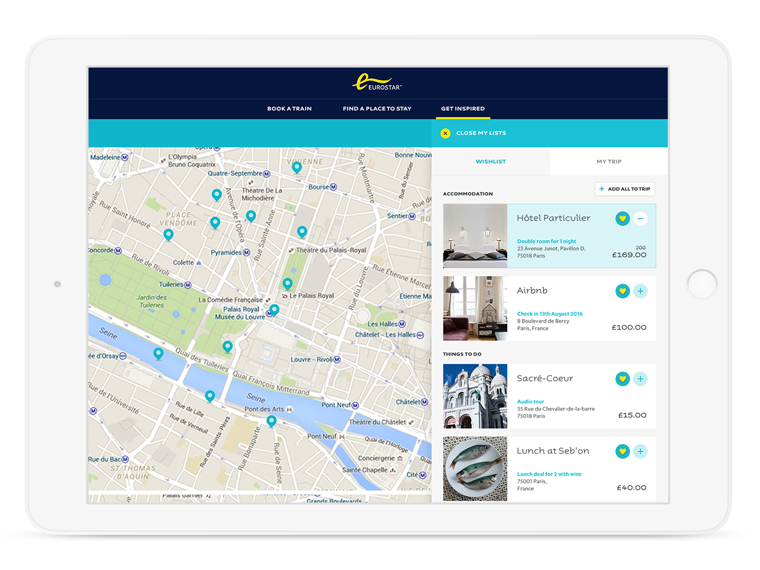This screenshot has height=570, width=760.
Task: Remove Hôtel Particulier with minus button
Action: click(640, 218)
